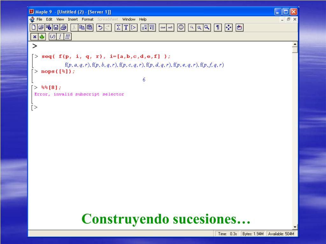Execute entire worksheet with triple exclamation icon
326x244 pixels.
pyautogui.click(x=67, y=37)
